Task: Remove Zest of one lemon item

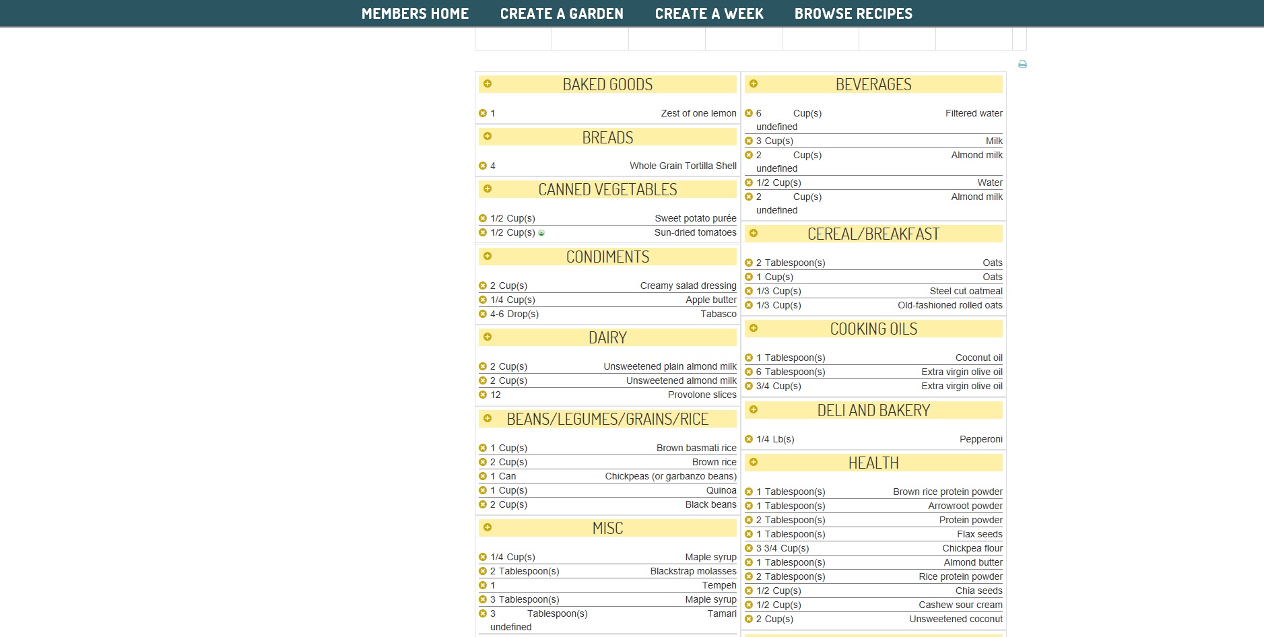Action: (x=482, y=113)
